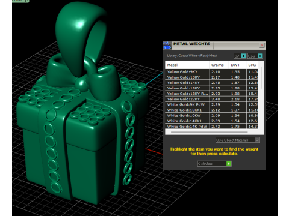Select the White Gold:14K PdW row
Image resolution: width=289 pixels, height=216 pixels.
(212, 126)
